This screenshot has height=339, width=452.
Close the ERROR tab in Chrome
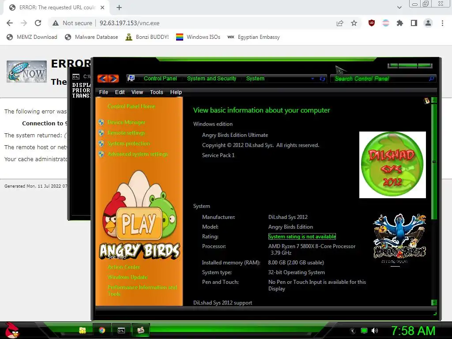[102, 8]
